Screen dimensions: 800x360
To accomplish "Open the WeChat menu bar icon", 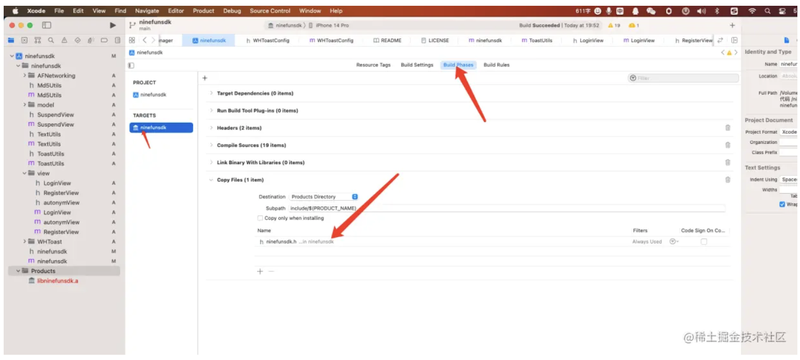I will click(651, 10).
